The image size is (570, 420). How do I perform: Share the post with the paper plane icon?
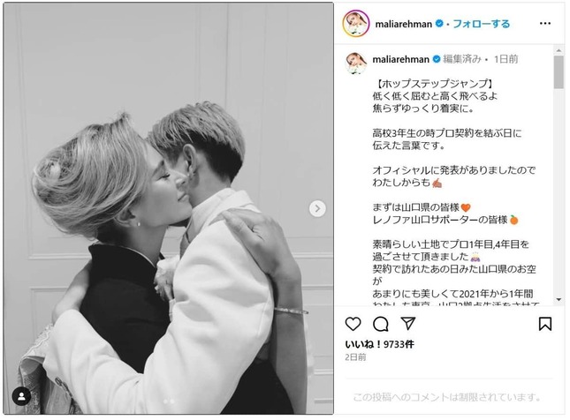[408, 323]
